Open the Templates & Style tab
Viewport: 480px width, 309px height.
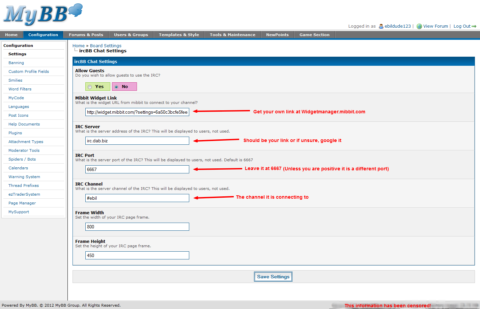pos(179,35)
